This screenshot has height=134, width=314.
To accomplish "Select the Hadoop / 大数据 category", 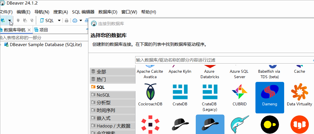I will click(113, 126).
